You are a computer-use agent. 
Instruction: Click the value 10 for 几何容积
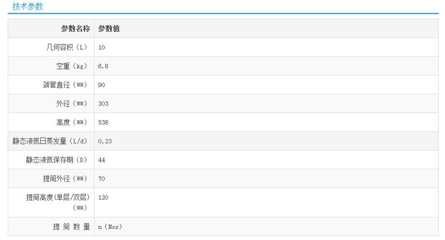click(102, 47)
